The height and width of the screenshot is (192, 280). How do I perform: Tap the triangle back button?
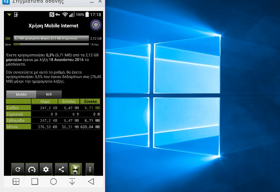coord(91,181)
